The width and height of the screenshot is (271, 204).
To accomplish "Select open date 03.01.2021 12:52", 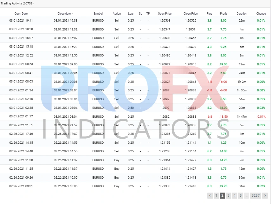I will pyautogui.click(x=21, y=56).
